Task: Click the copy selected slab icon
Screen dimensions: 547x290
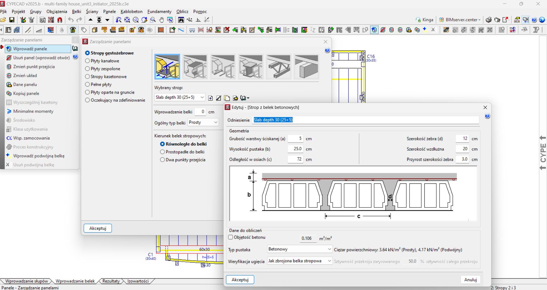Action: pyautogui.click(x=227, y=98)
